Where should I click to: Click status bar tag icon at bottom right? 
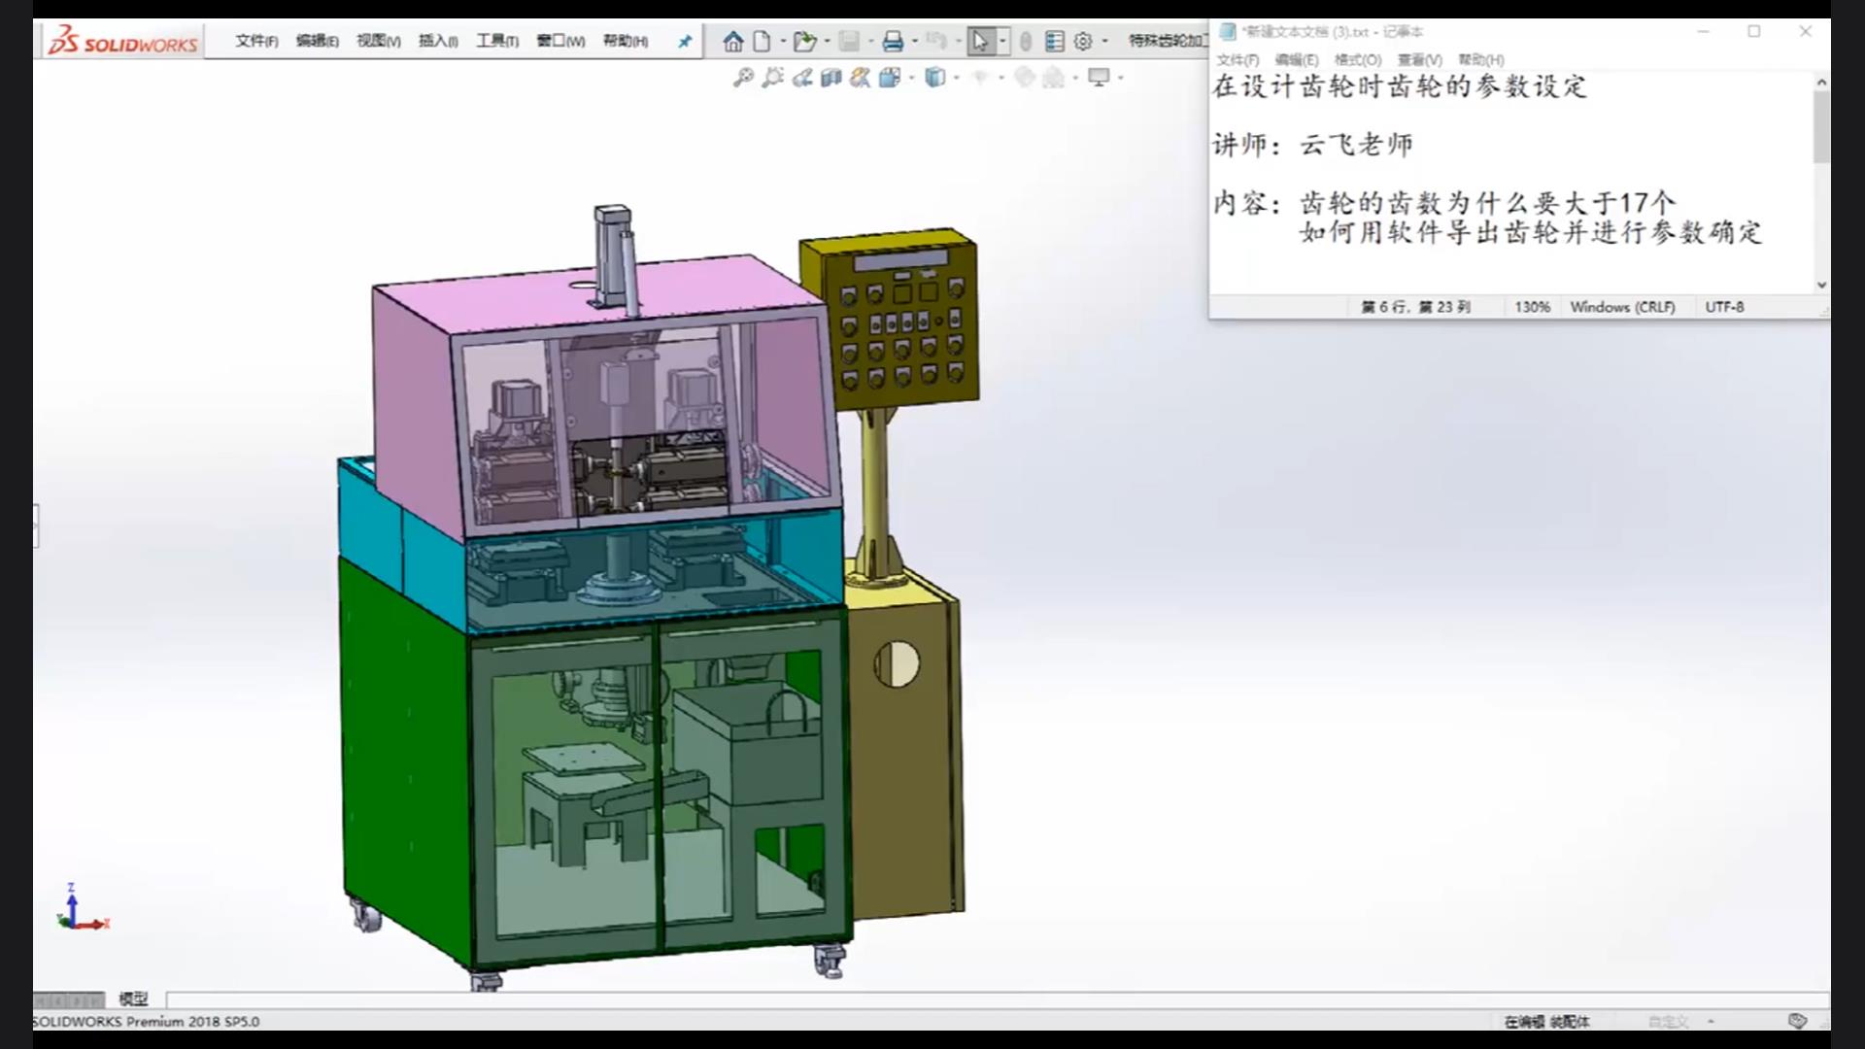click(1797, 1021)
